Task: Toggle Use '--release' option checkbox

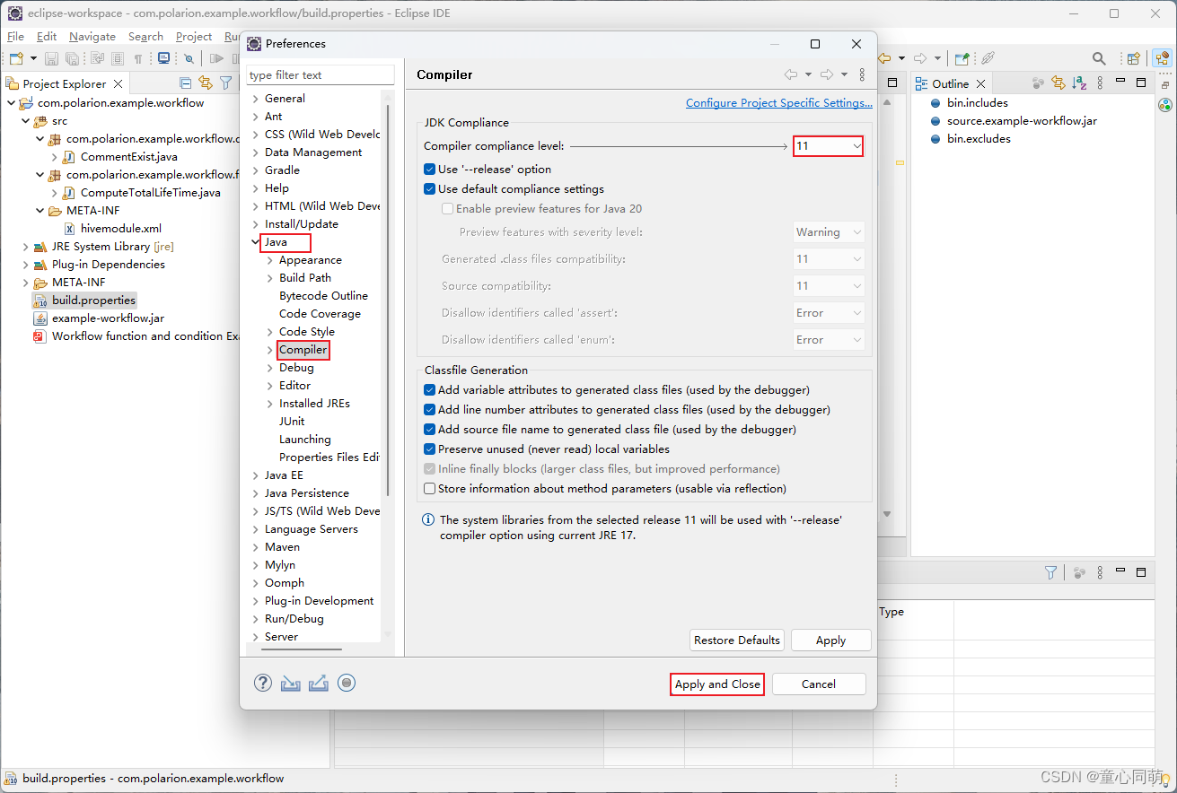Action: click(430, 169)
